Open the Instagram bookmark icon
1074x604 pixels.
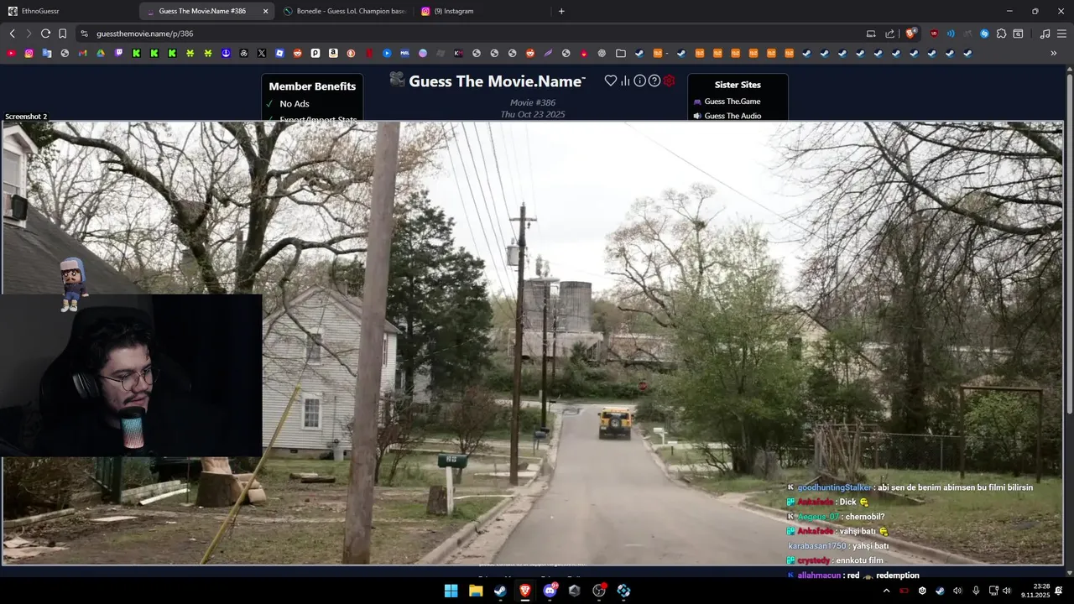point(29,53)
